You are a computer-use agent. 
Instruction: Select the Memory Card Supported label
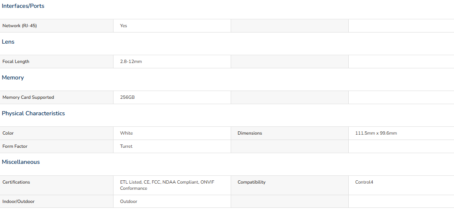(28, 98)
